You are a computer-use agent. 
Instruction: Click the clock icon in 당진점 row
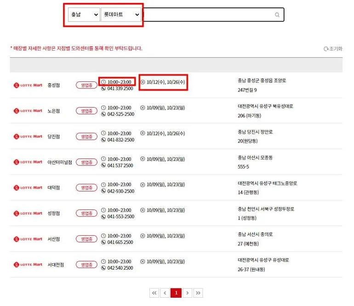point(103,133)
